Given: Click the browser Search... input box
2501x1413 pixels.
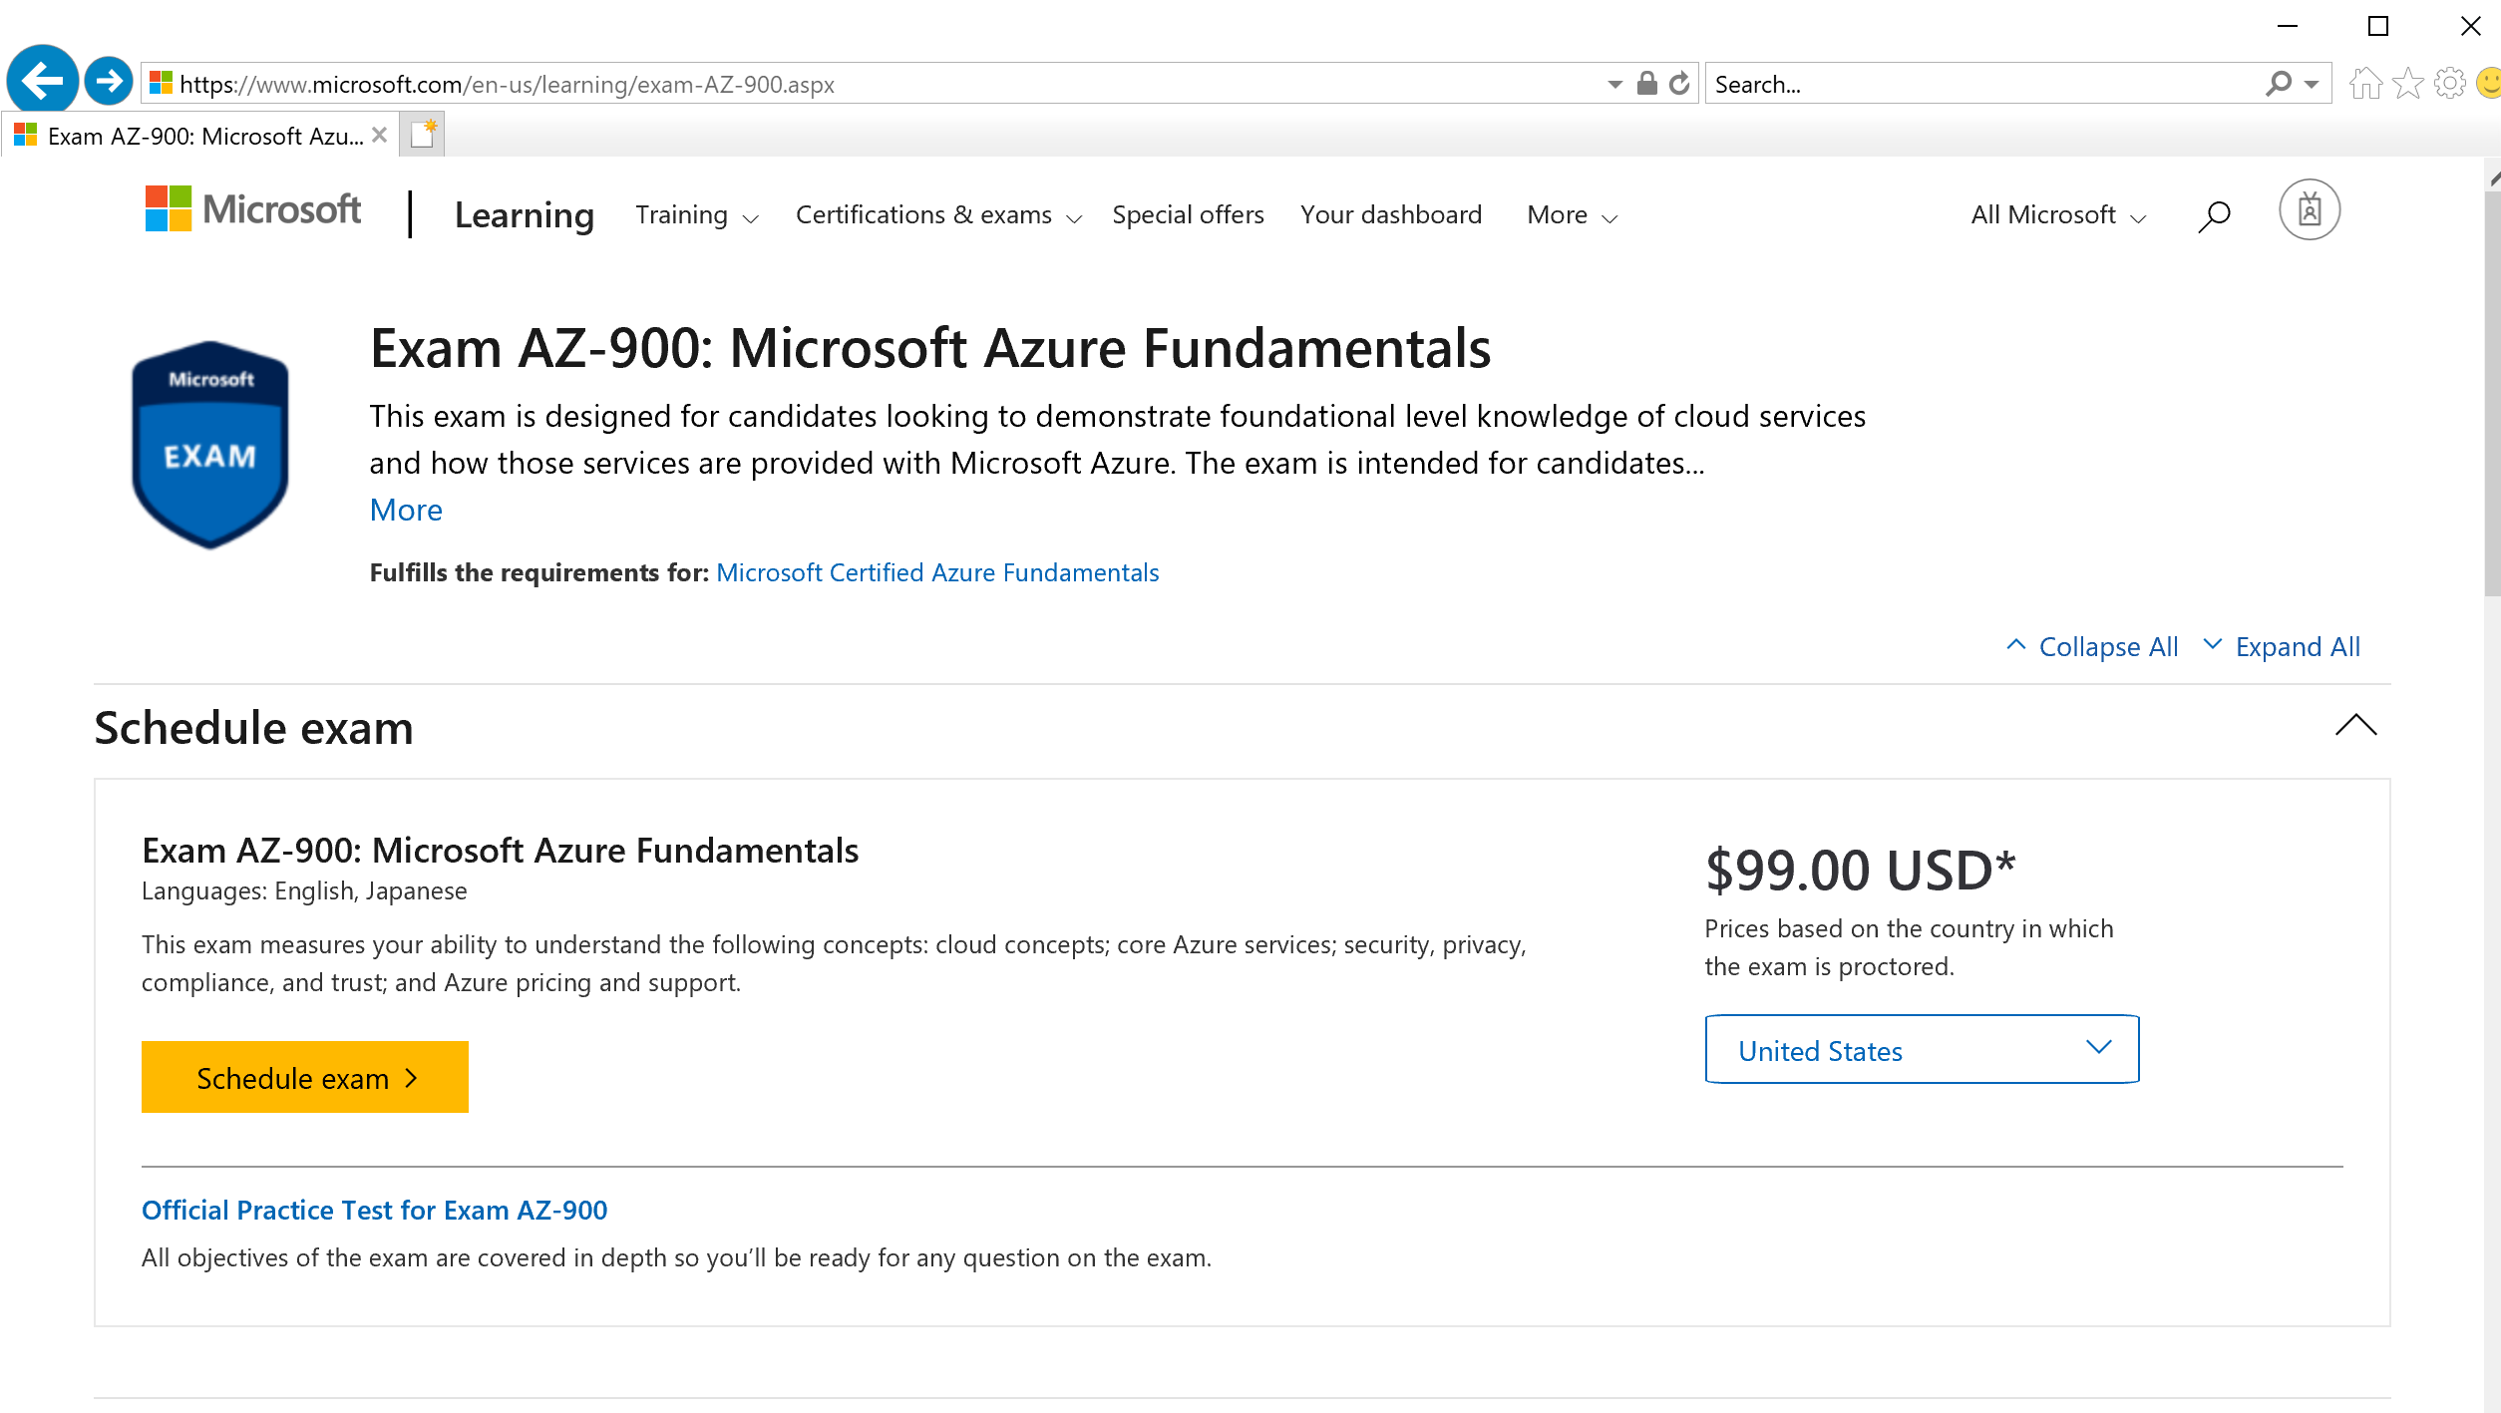Looking at the screenshot, I should point(1984,84).
